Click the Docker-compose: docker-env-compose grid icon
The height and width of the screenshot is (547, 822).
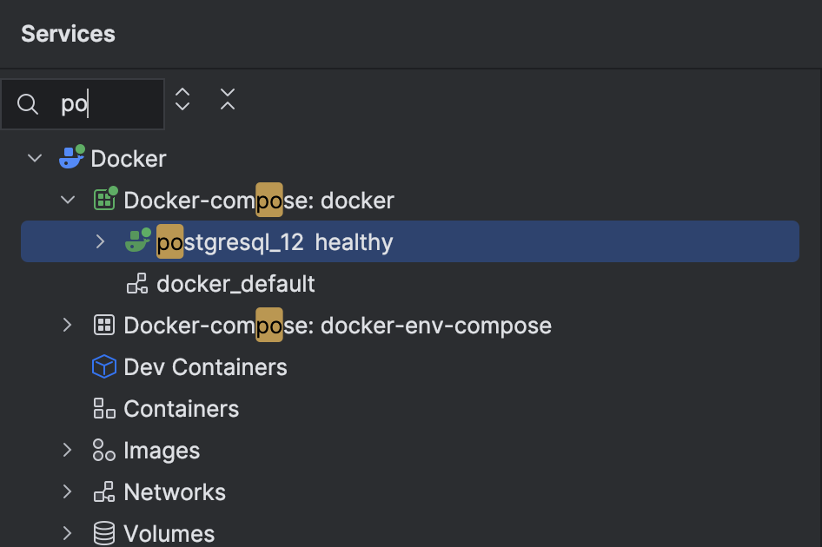pyautogui.click(x=103, y=325)
